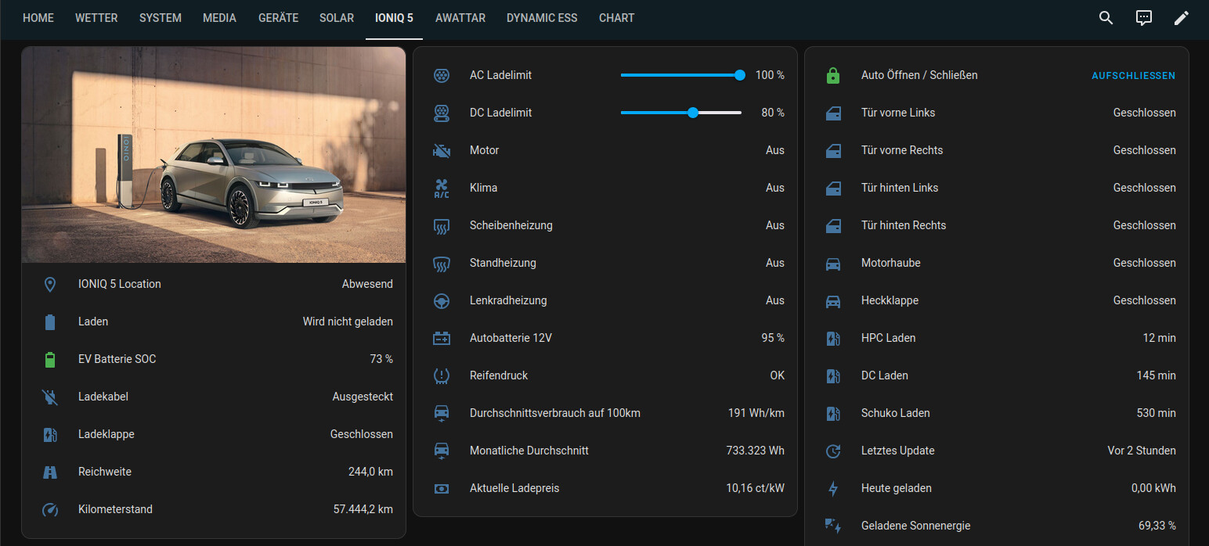Go to the HOME tab
This screenshot has height=546, width=1209.
[x=38, y=18]
